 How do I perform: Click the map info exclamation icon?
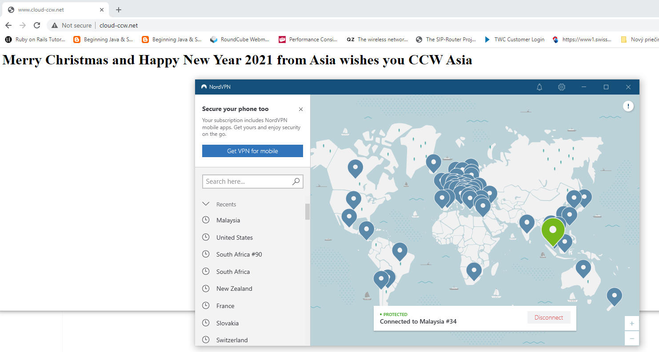click(x=628, y=106)
